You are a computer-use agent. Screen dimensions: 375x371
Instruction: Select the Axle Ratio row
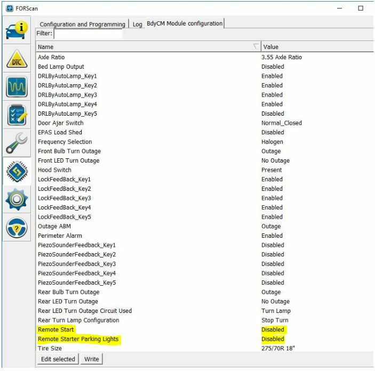pyautogui.click(x=205, y=57)
